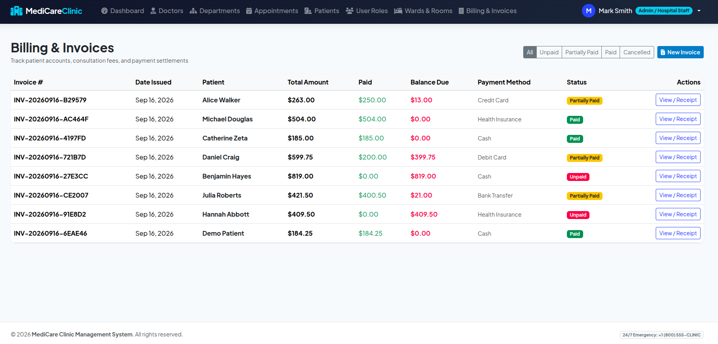Click the document icon in New Invoice

663,52
